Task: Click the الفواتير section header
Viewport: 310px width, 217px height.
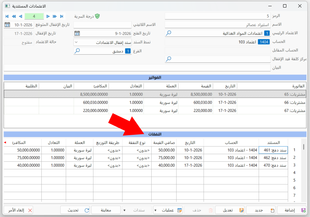Action: click(155, 78)
